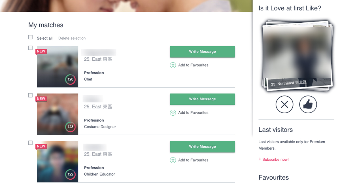Click the X dislike icon
This screenshot has height=187, width=340.
click(284, 105)
